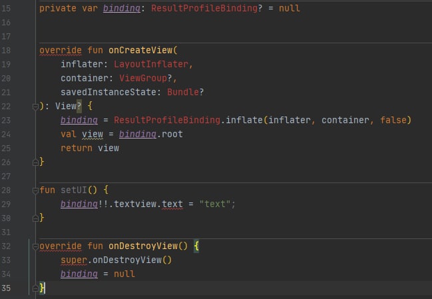Click setUI function name
The height and width of the screenshot is (299, 432).
click(x=74, y=190)
